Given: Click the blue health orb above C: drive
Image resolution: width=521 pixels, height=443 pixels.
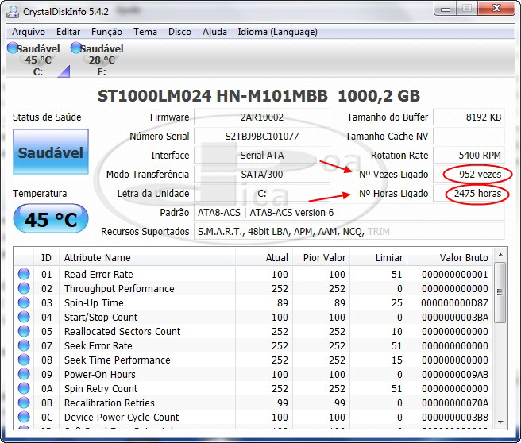Looking at the screenshot, I should 13,48.
